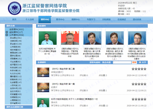Open list title 如何才能获得退税 关于个人所得税汇算清缴的一切
This screenshot has height=109, width=153.
(x=74, y=99)
